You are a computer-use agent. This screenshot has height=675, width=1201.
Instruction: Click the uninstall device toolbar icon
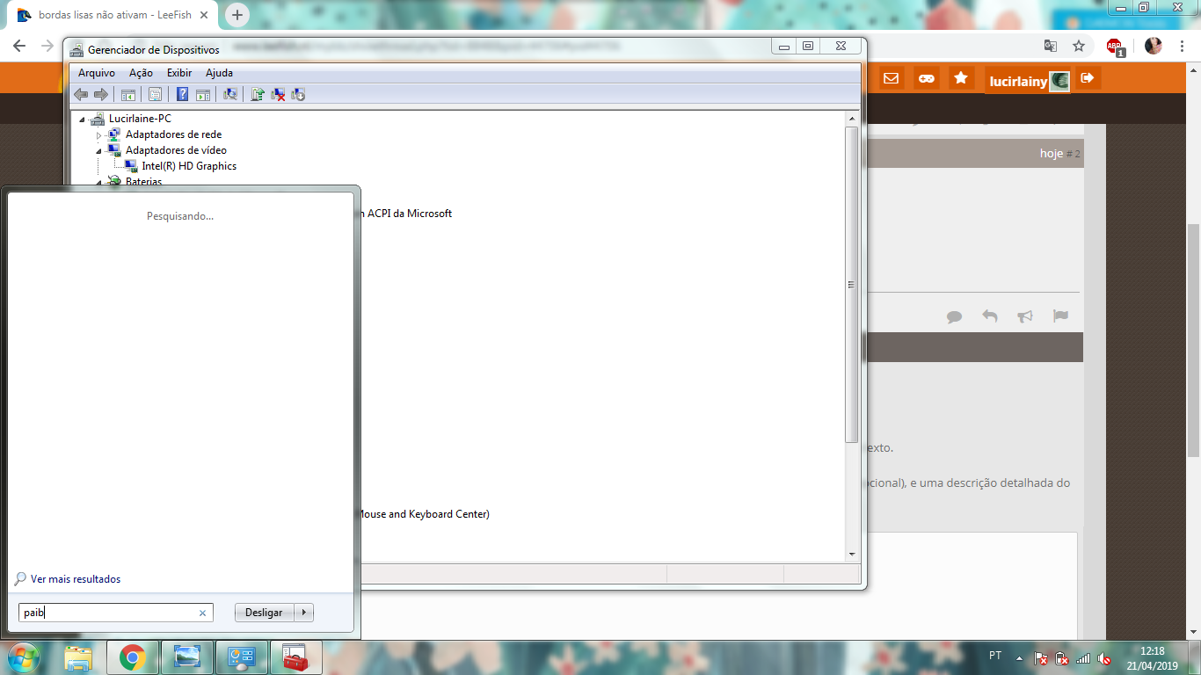pos(278,94)
